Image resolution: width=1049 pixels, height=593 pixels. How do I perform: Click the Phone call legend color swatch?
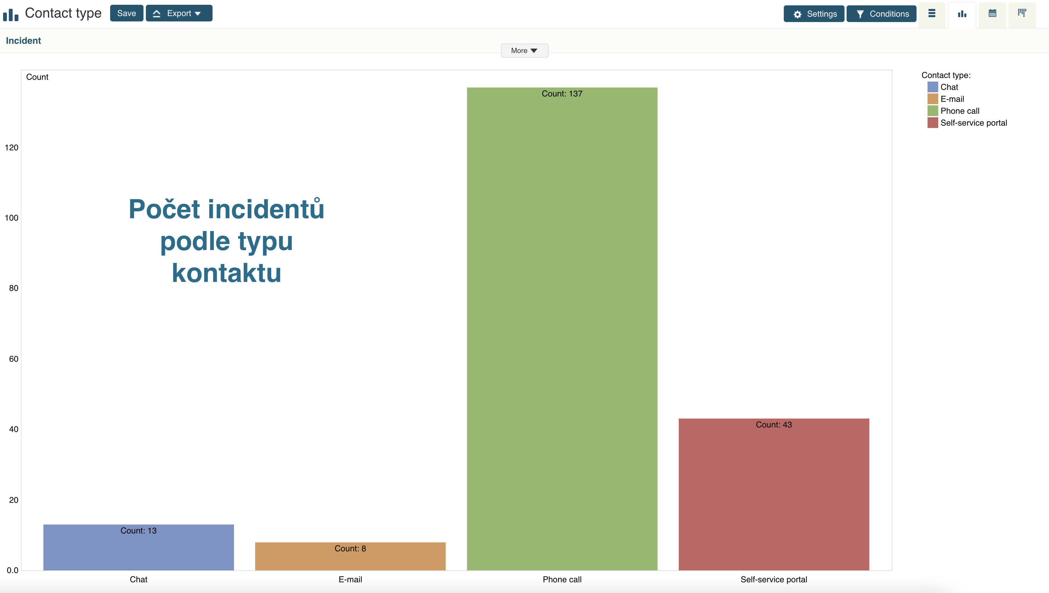[933, 111]
